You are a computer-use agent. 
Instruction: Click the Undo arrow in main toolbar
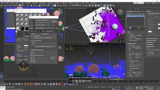[2, 5]
